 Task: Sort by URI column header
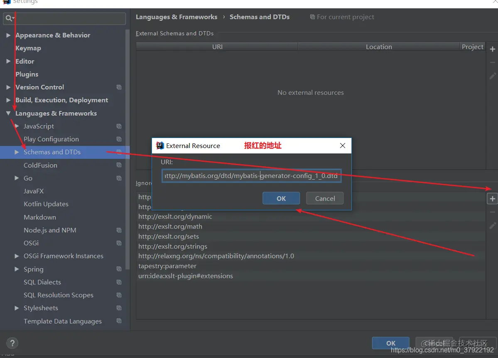(x=217, y=47)
